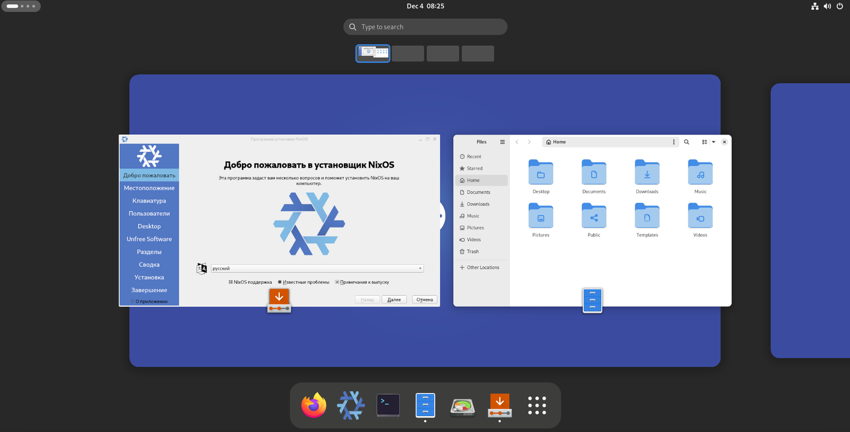Open the Desktop folder in Files
Screen dimensions: 850x432
(541, 177)
